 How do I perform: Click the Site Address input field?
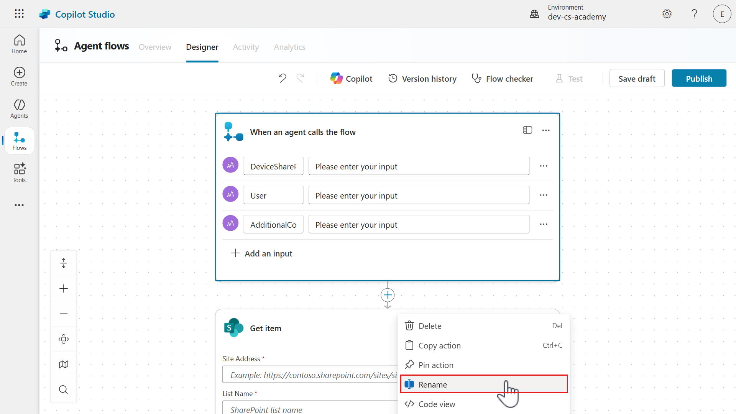point(310,375)
